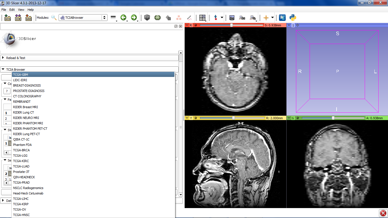The height and width of the screenshot is (218, 388).
Task: Click the green slice view offset slider
Action: pyautogui.click(x=333, y=118)
